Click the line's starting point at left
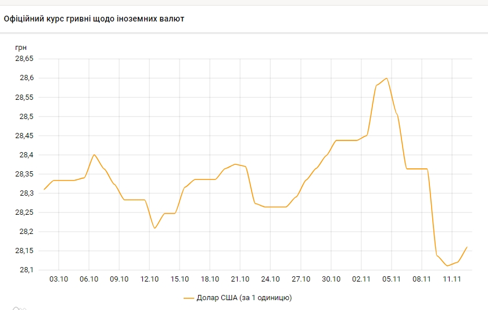The image size is (488, 310). 44,189
